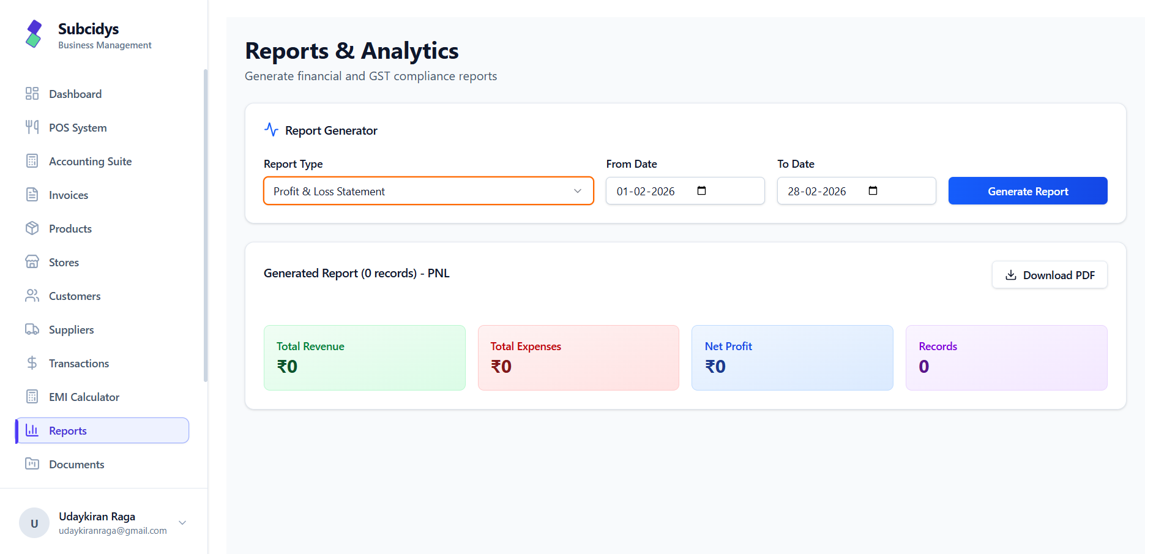Click the To Date field showing 28-02-2026
The width and height of the screenshot is (1156, 554).
click(856, 191)
